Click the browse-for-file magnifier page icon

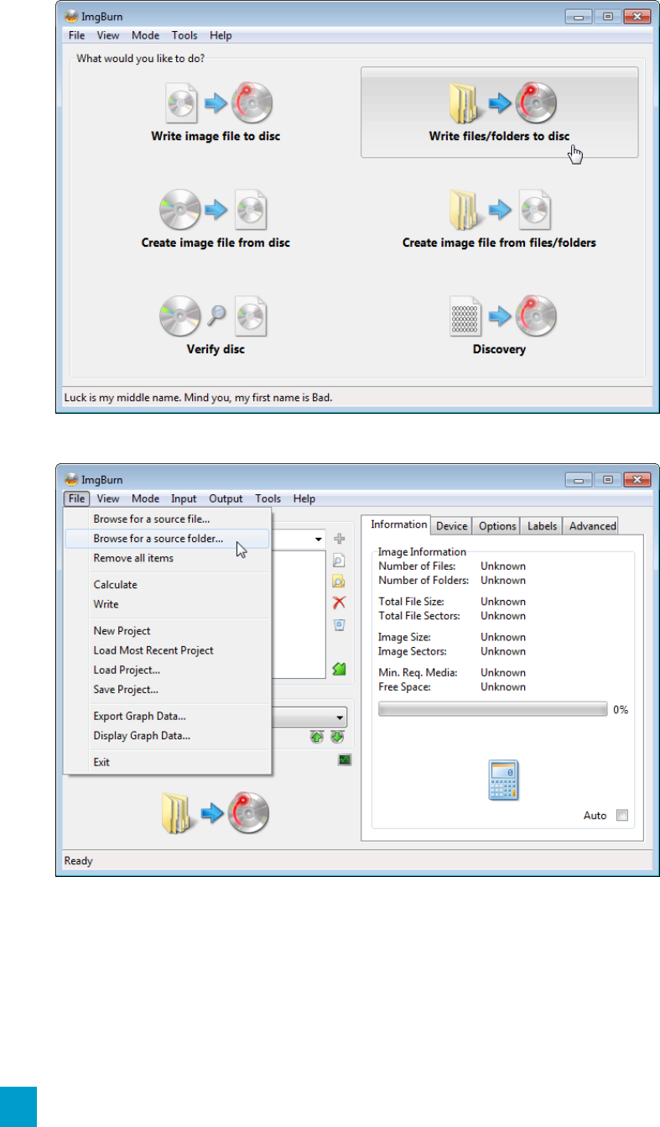click(340, 561)
